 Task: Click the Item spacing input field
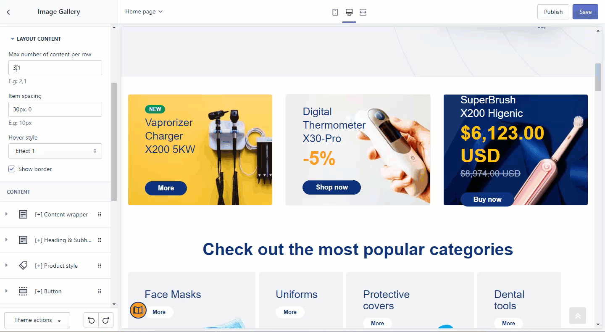point(55,109)
